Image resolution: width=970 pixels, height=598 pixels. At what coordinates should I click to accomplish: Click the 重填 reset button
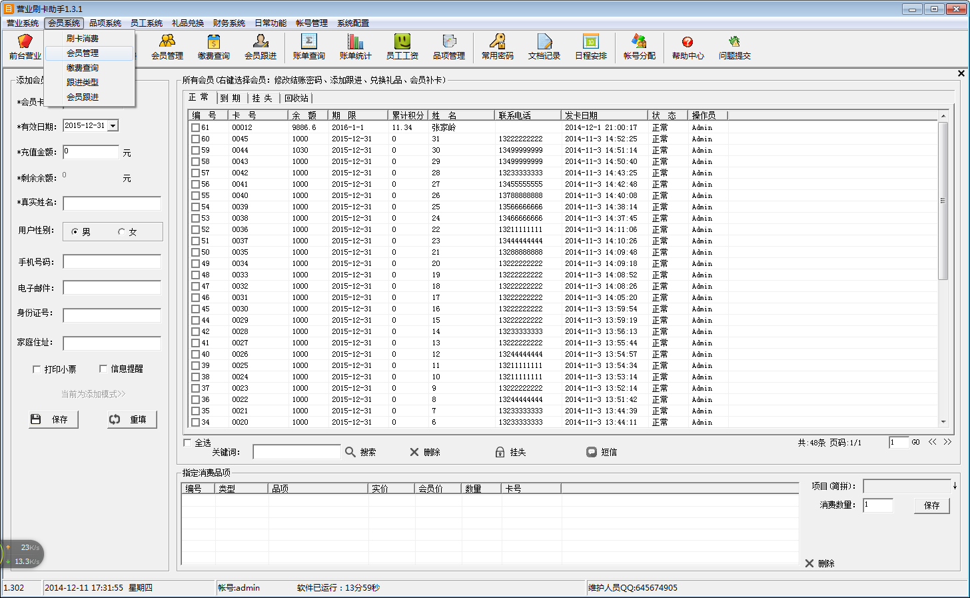point(132,419)
